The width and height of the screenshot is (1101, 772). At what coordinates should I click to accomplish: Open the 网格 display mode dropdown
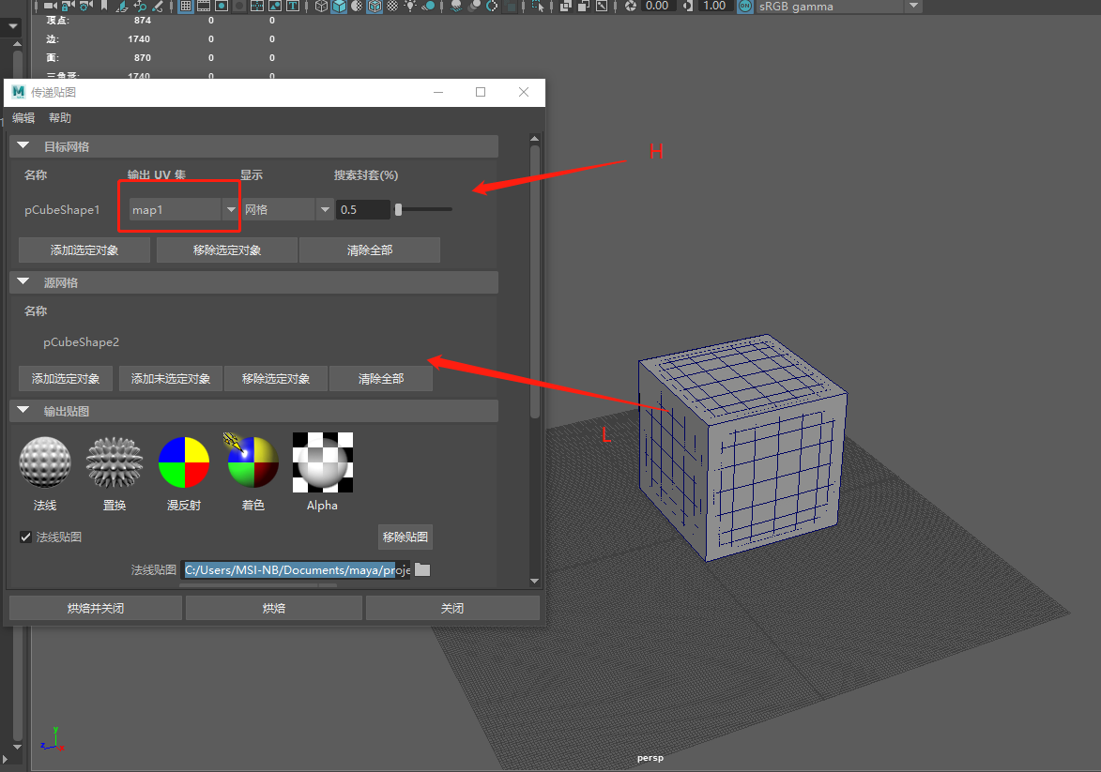tap(324, 209)
